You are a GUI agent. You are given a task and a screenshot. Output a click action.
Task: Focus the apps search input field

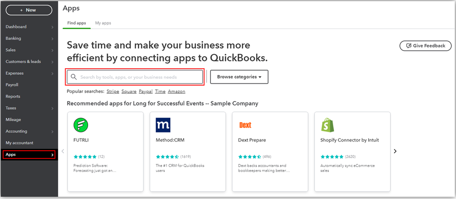[137, 77]
